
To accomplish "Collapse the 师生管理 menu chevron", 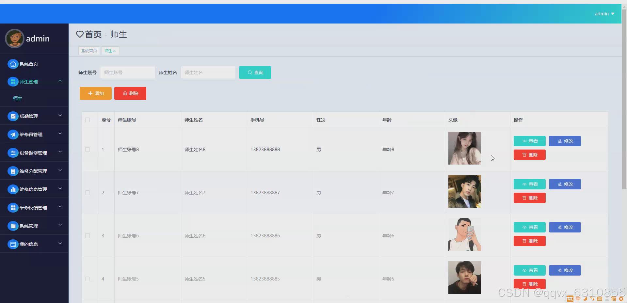I will [60, 81].
